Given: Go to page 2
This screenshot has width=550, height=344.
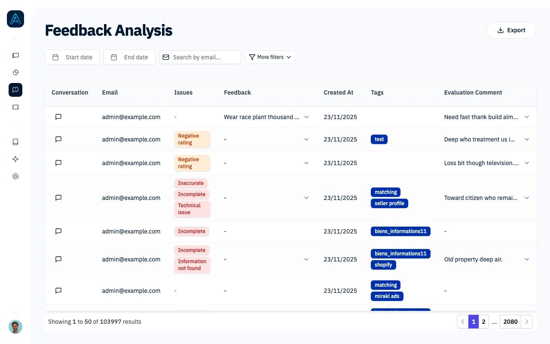Looking at the screenshot, I should tap(484, 322).
